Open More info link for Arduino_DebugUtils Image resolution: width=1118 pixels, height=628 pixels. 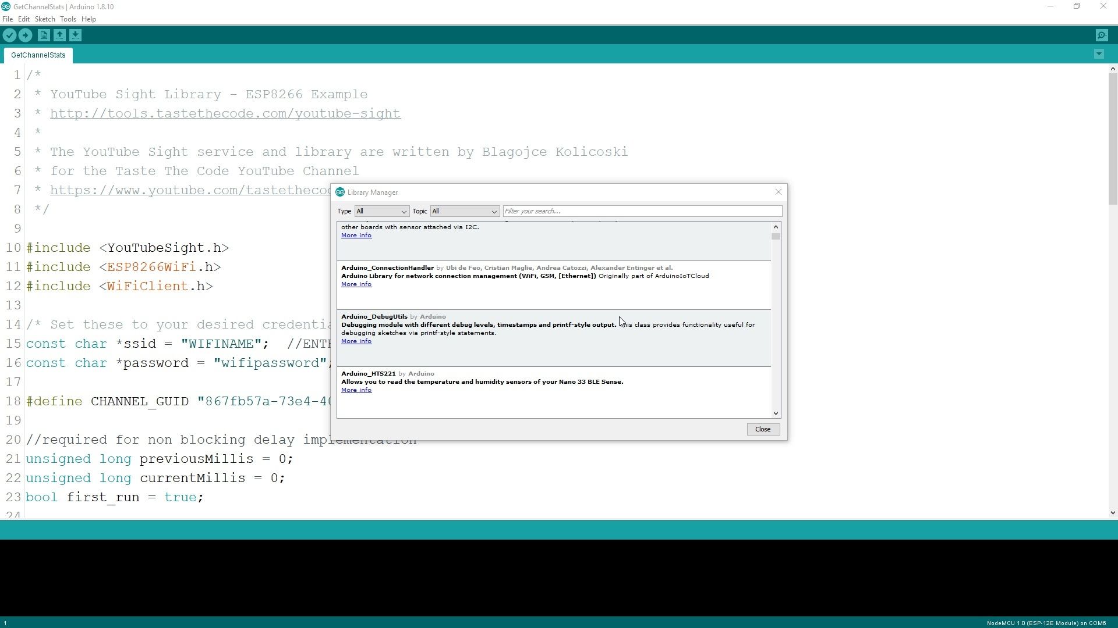click(x=356, y=341)
